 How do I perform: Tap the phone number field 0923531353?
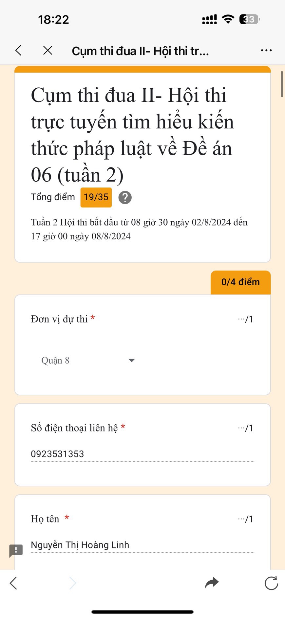click(142, 454)
